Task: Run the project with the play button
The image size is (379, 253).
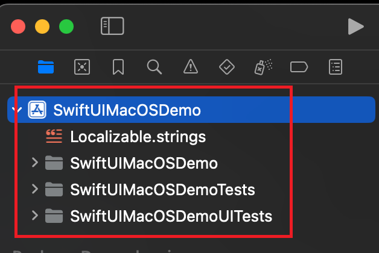Action: point(356,26)
